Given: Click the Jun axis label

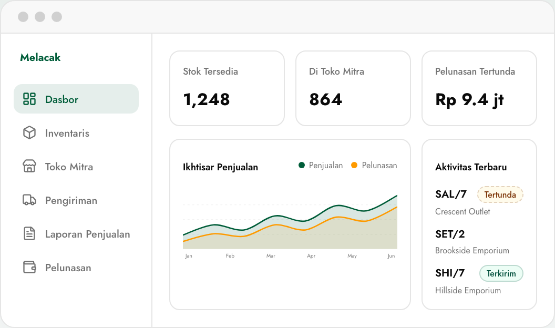Looking at the screenshot, I should pyautogui.click(x=391, y=255).
